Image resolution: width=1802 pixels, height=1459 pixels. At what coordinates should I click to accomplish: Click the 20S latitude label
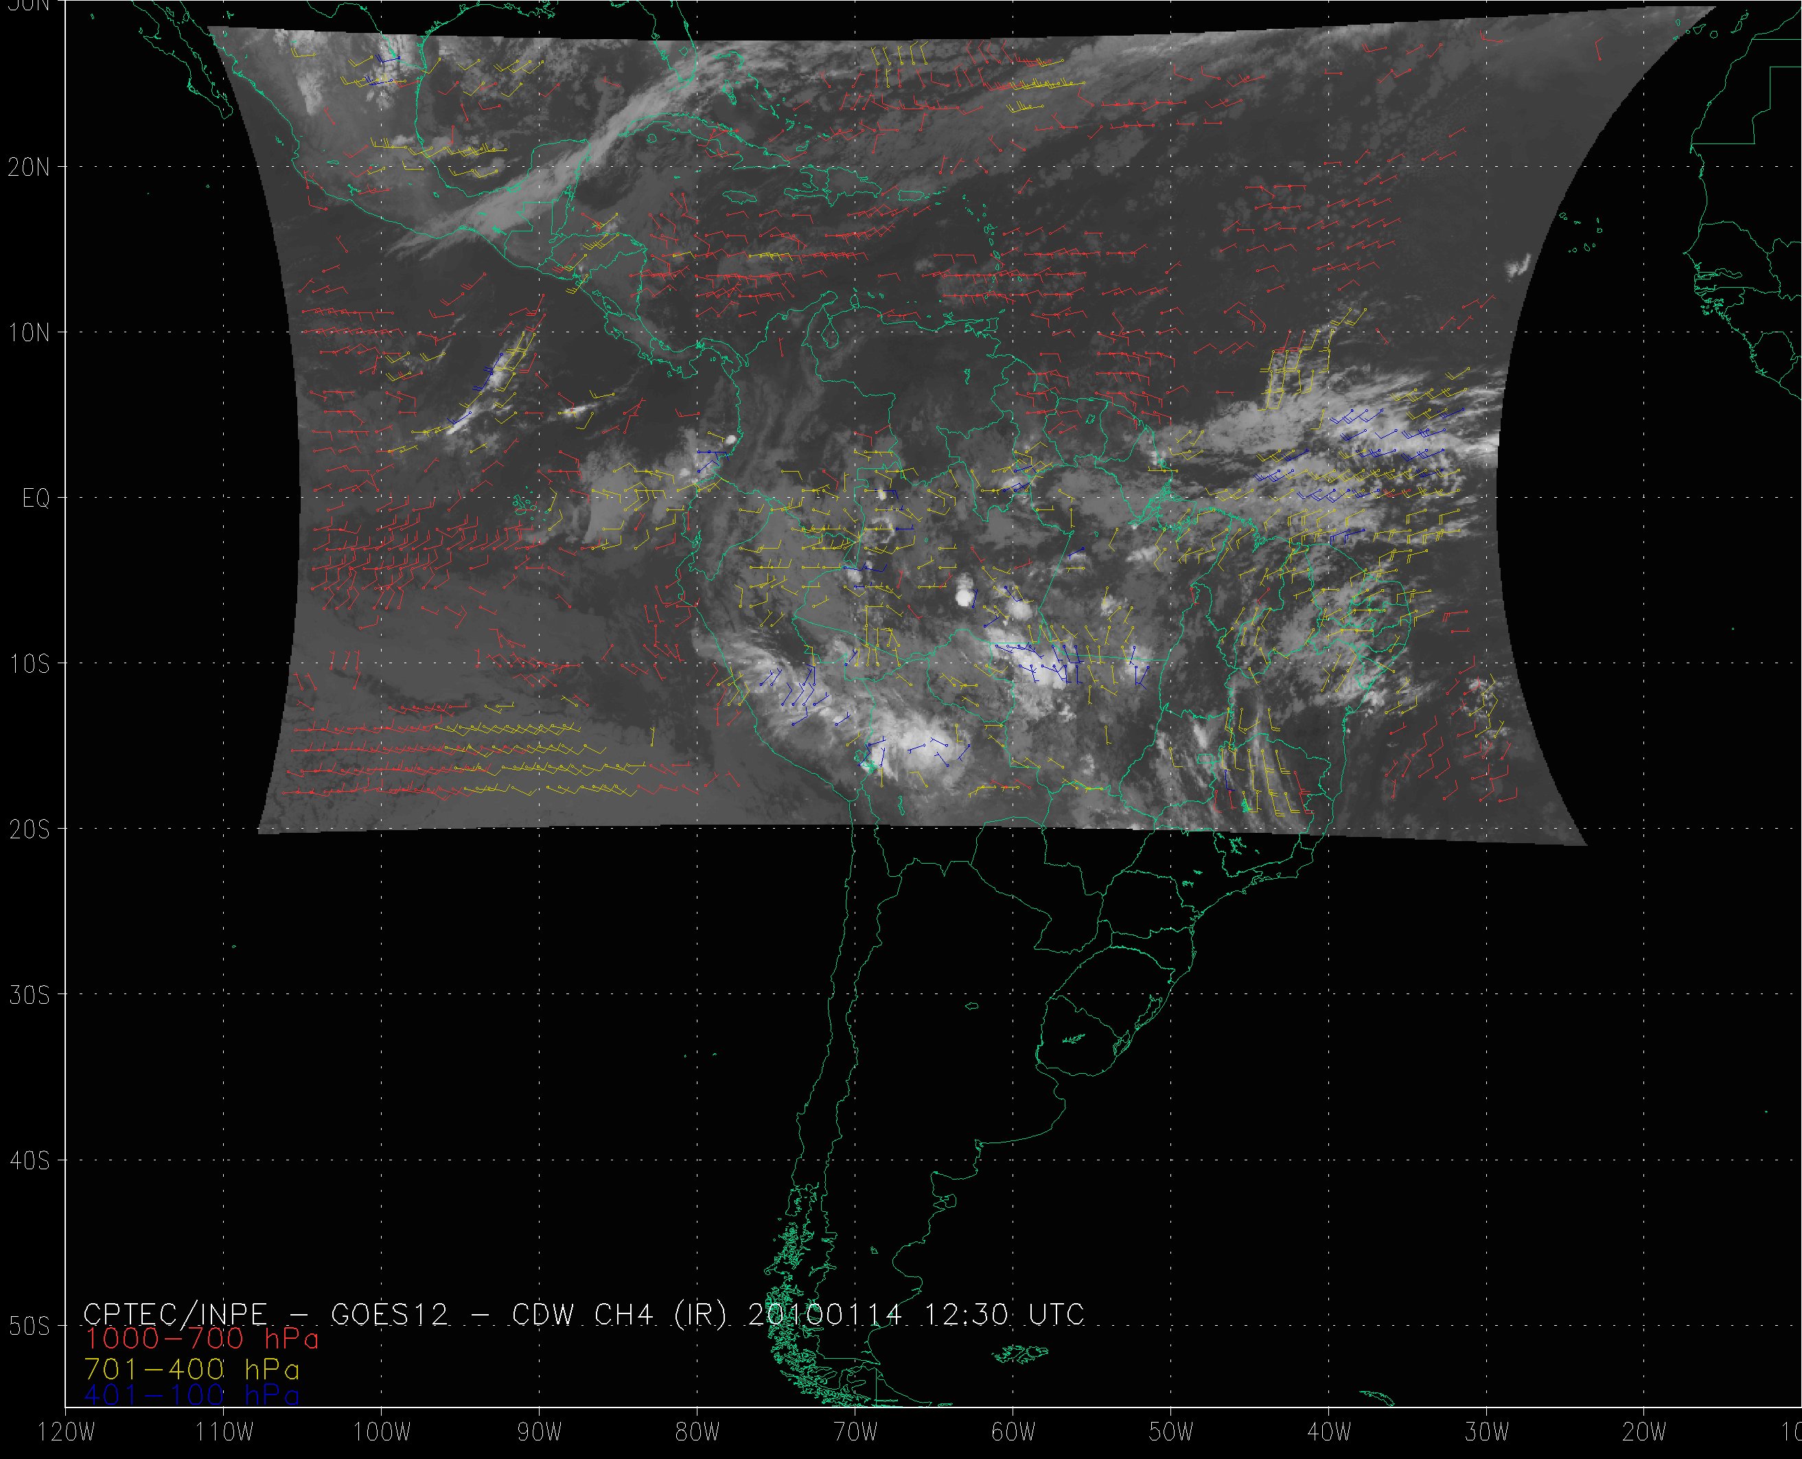tap(29, 829)
